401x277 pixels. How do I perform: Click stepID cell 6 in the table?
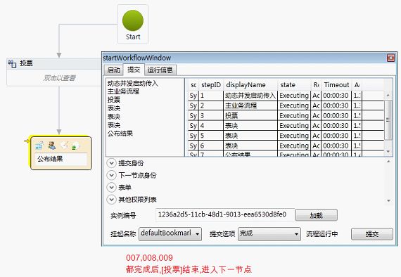click(211, 146)
